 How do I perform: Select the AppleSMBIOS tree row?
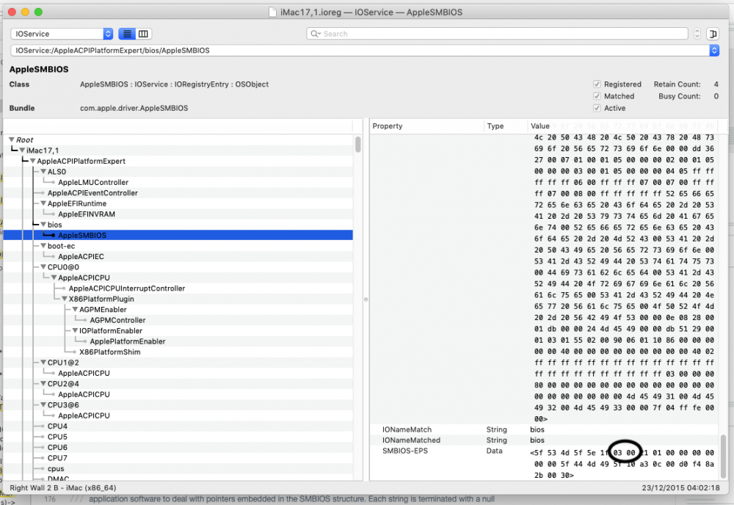(x=178, y=236)
